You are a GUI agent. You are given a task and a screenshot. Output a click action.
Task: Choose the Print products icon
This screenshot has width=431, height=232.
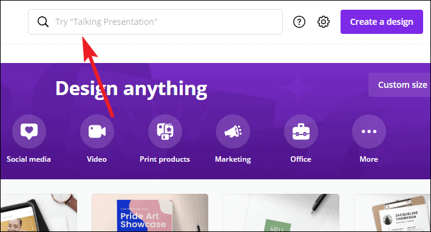165,131
